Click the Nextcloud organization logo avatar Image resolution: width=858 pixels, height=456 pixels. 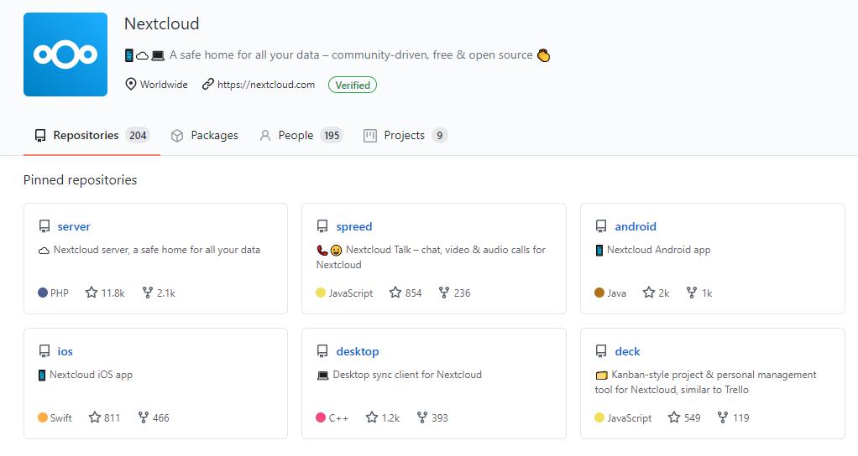pyautogui.click(x=65, y=54)
